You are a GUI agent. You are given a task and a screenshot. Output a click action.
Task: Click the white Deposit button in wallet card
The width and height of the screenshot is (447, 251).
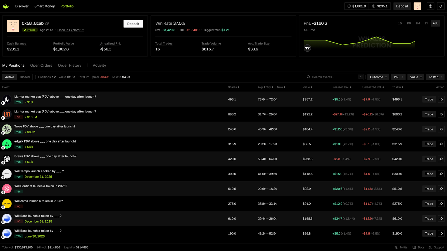[x=133, y=24]
